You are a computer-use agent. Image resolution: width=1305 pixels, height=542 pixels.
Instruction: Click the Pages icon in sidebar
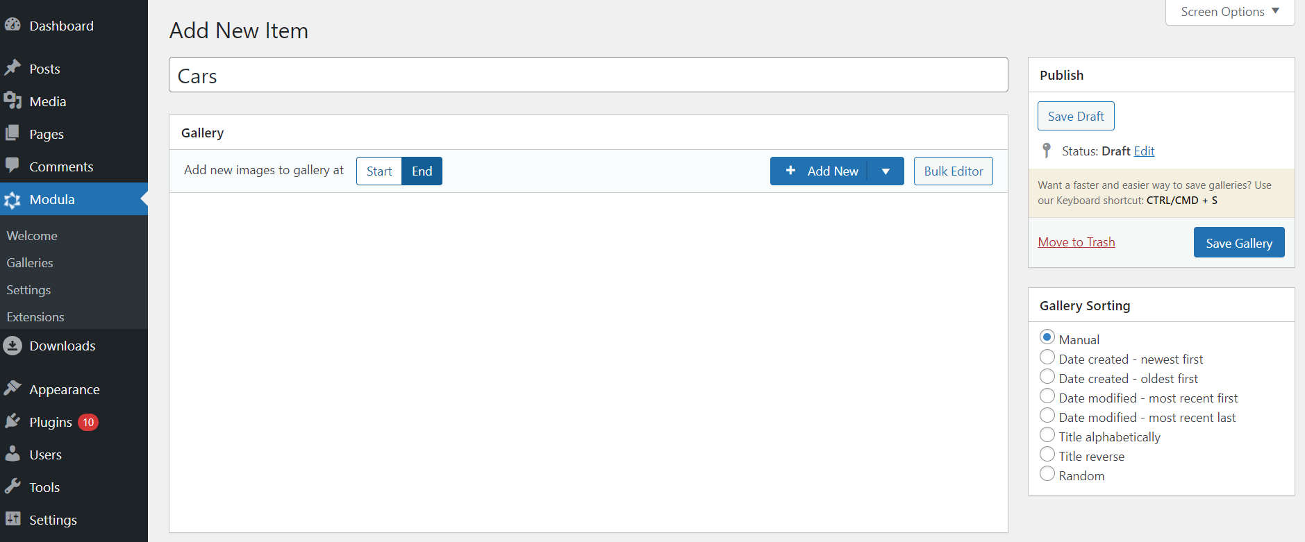pos(13,133)
